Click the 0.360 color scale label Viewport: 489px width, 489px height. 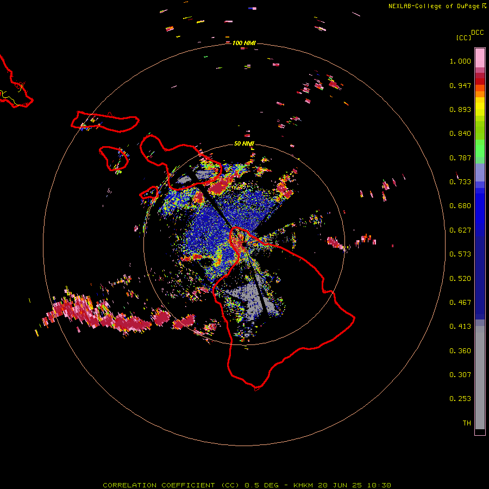460,351
